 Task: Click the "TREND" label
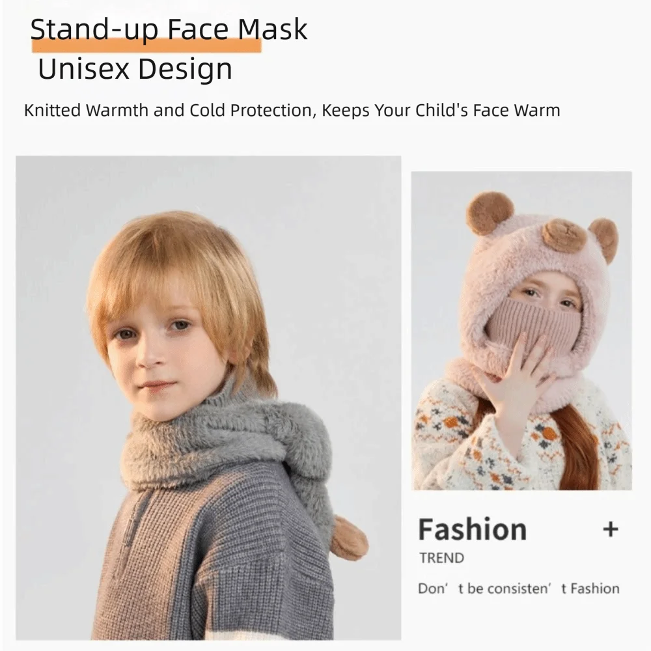[x=441, y=558]
